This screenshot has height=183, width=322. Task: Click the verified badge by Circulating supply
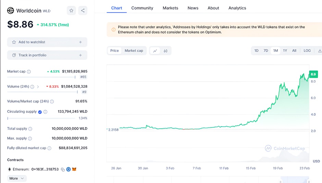(40, 112)
